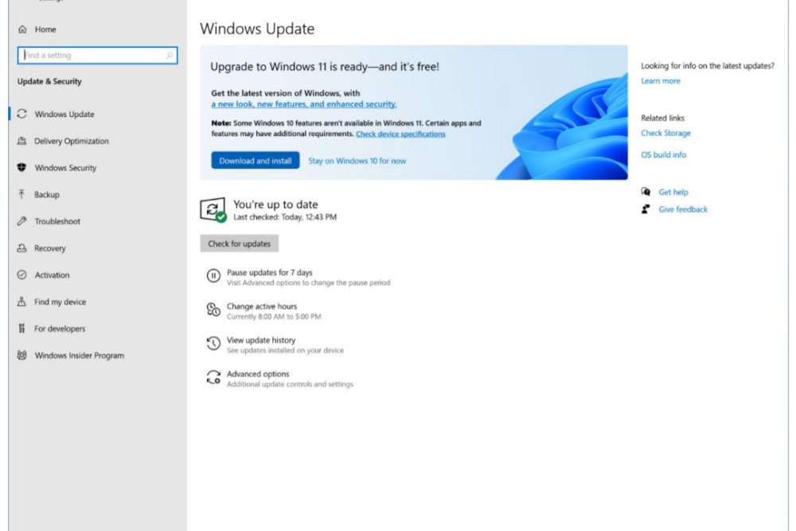
Task: Click the gear-arrows icon beside Advanced options
Action: click(213, 377)
